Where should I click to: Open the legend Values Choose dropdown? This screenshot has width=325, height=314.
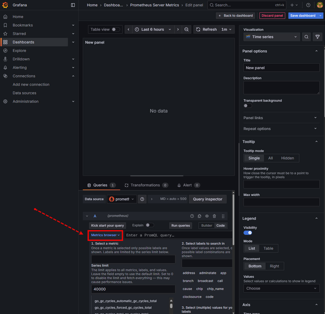(281, 288)
